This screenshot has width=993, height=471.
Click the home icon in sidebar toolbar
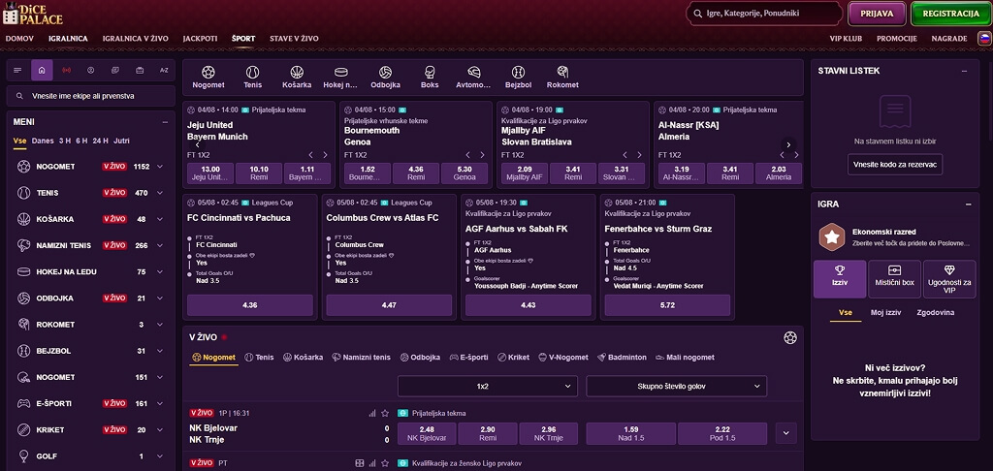tap(42, 71)
